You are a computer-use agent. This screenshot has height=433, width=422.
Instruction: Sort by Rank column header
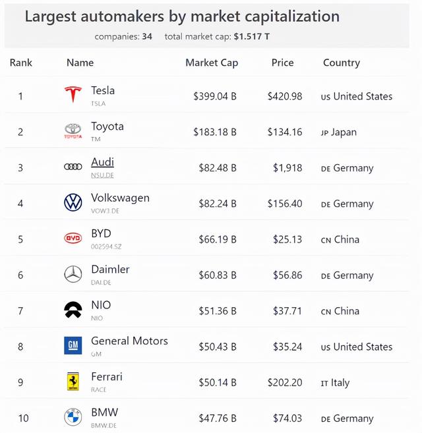click(x=21, y=63)
